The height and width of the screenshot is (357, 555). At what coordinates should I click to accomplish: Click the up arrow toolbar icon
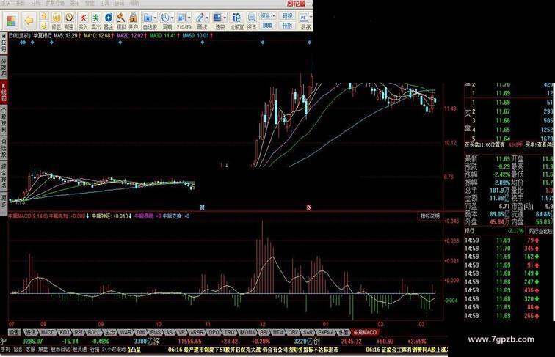44,16
